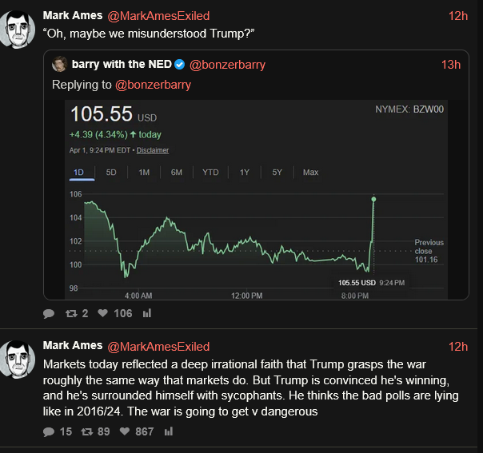Select the 1M chart range
This screenshot has width=483, height=453.
point(144,172)
